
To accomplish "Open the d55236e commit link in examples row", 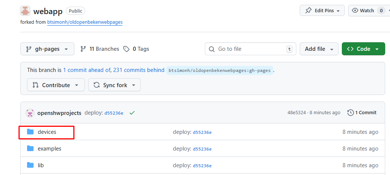I will [202, 149].
